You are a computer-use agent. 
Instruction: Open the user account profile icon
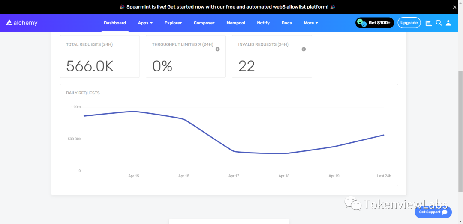click(448, 23)
